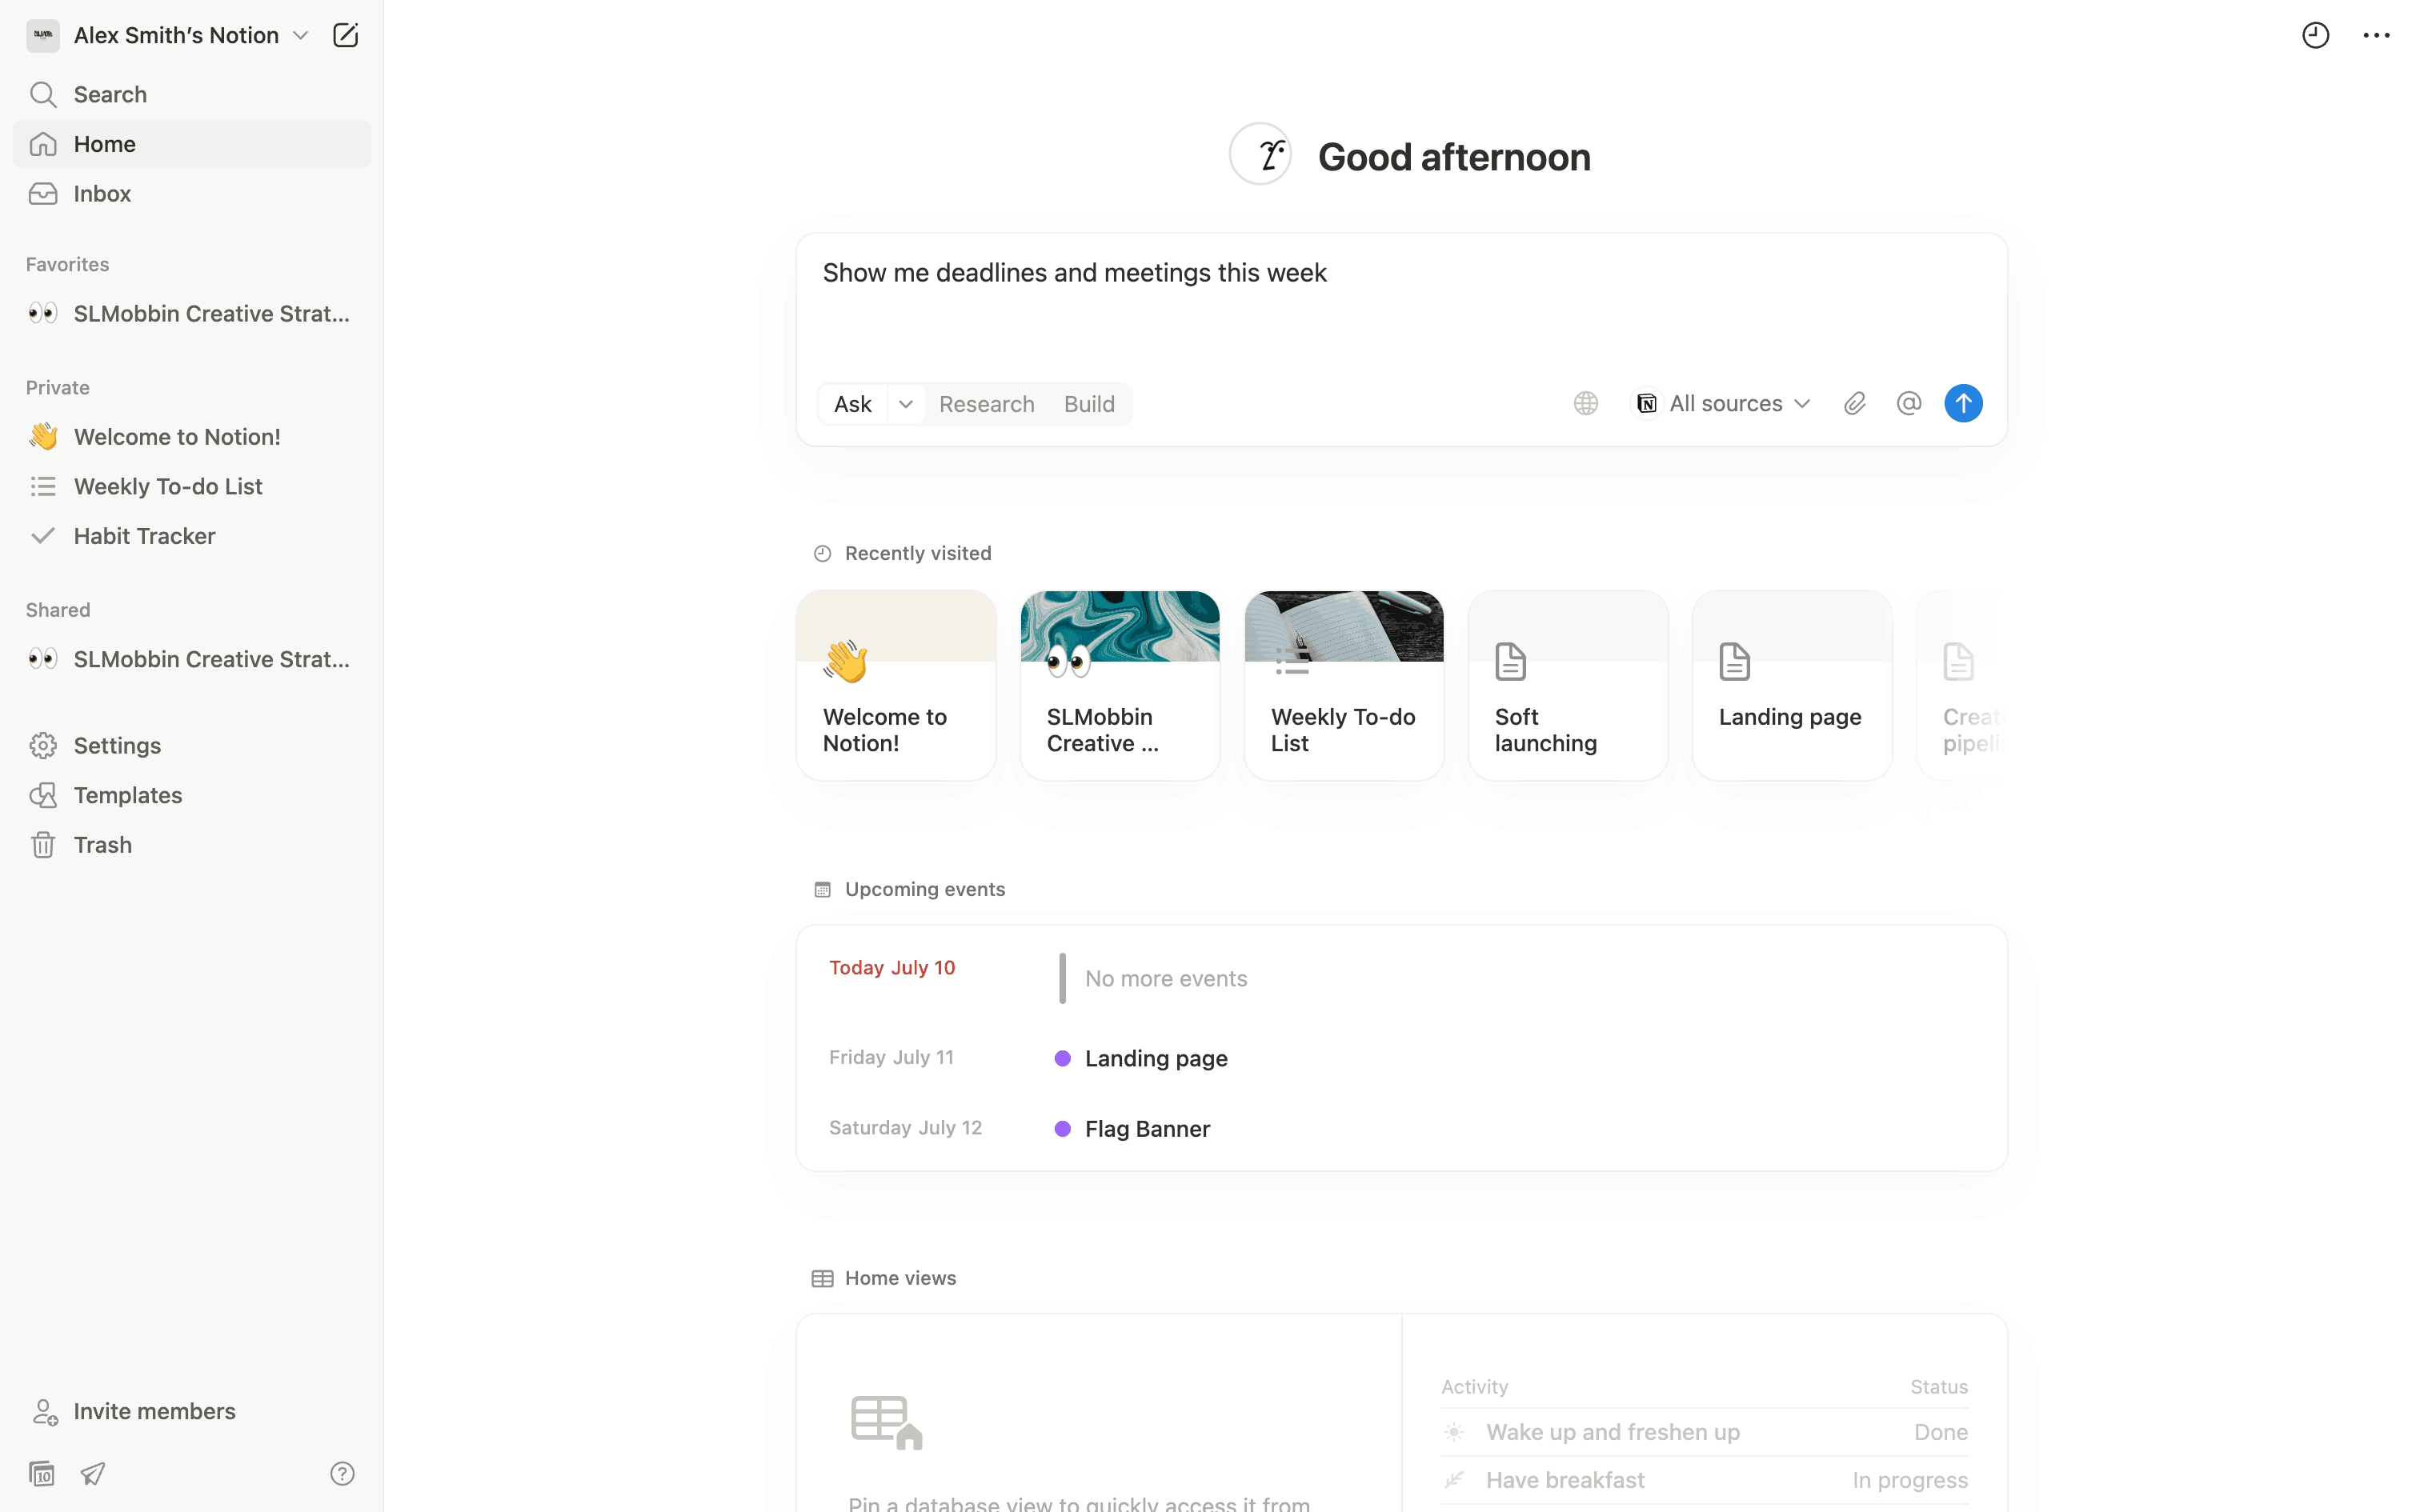The image size is (2420, 1512).
Task: Open the clock history icon top right
Action: click(x=2315, y=36)
